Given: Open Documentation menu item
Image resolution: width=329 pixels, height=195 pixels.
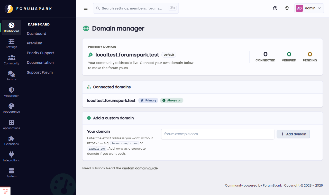Looking at the screenshot, I should tap(40, 63).
